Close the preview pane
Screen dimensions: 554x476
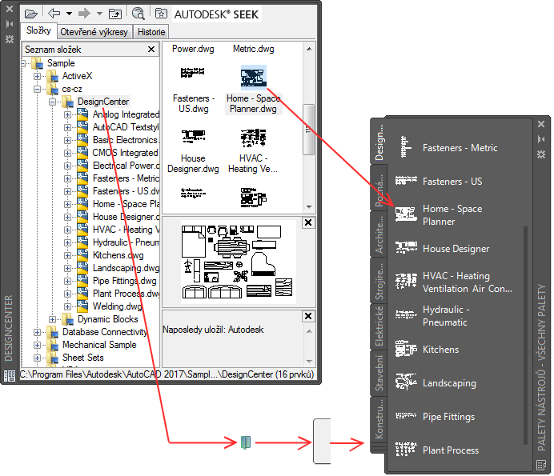[308, 223]
